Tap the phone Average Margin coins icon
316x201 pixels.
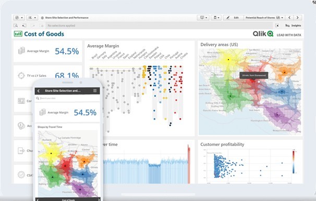pos(42,112)
